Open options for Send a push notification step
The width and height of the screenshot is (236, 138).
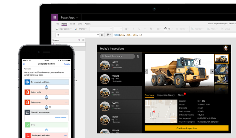65,135
